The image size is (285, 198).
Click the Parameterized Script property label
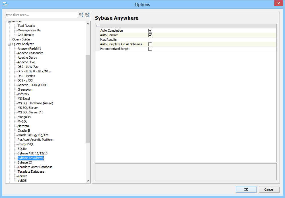114,49
